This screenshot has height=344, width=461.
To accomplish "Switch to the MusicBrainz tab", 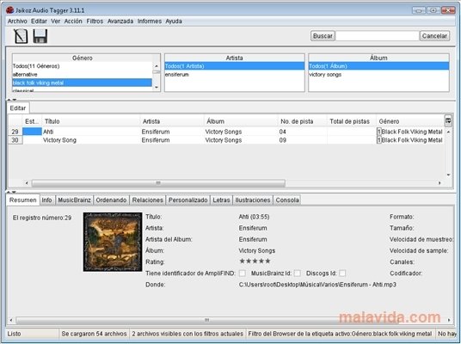I will [74, 200].
